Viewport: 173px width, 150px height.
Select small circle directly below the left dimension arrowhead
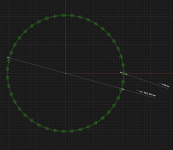9,61
